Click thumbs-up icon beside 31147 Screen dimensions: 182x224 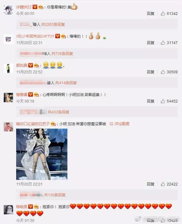coord(163,43)
